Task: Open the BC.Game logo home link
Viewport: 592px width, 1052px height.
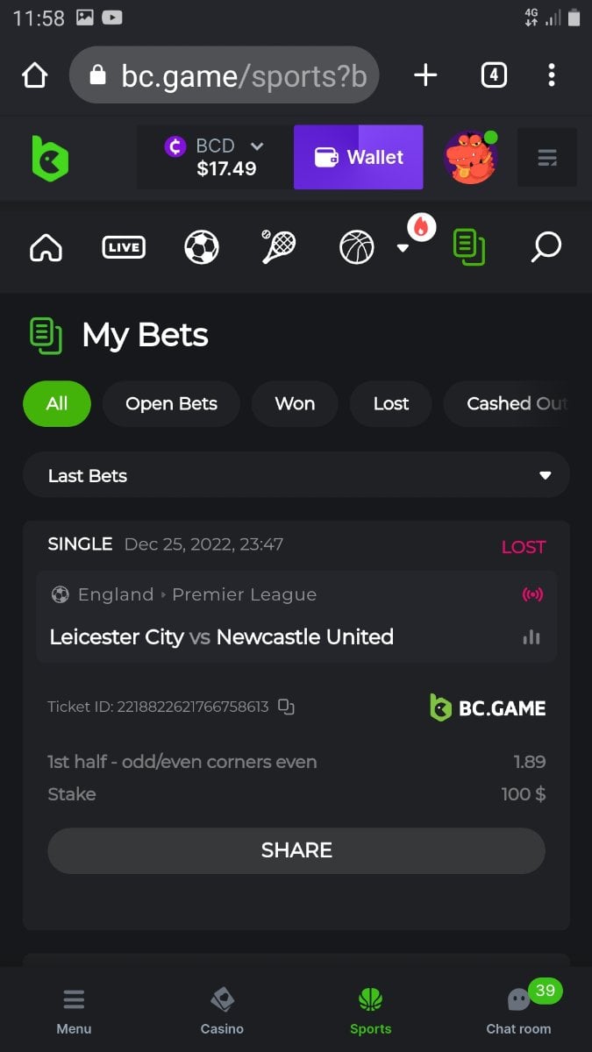Action: (x=50, y=158)
